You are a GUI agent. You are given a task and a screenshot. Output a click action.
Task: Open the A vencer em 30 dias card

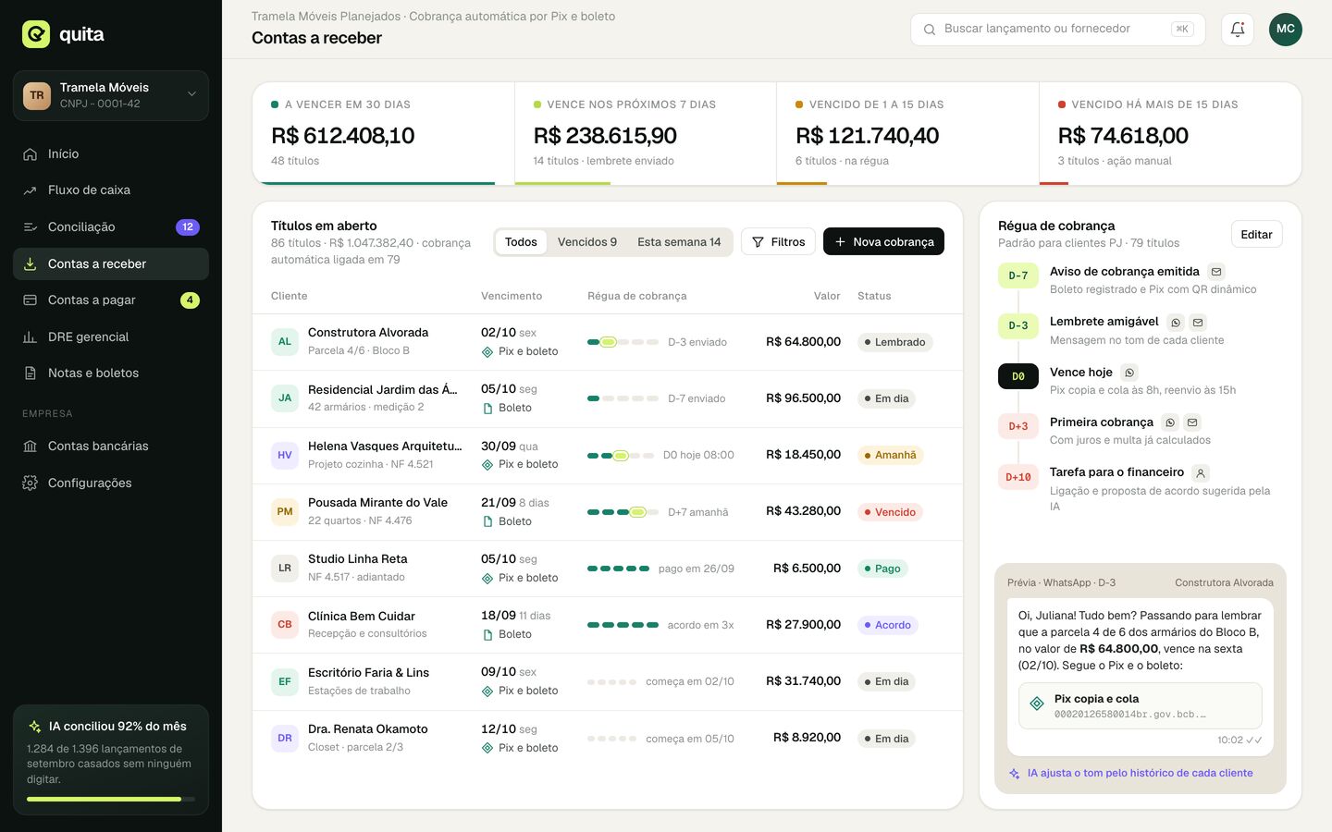383,133
